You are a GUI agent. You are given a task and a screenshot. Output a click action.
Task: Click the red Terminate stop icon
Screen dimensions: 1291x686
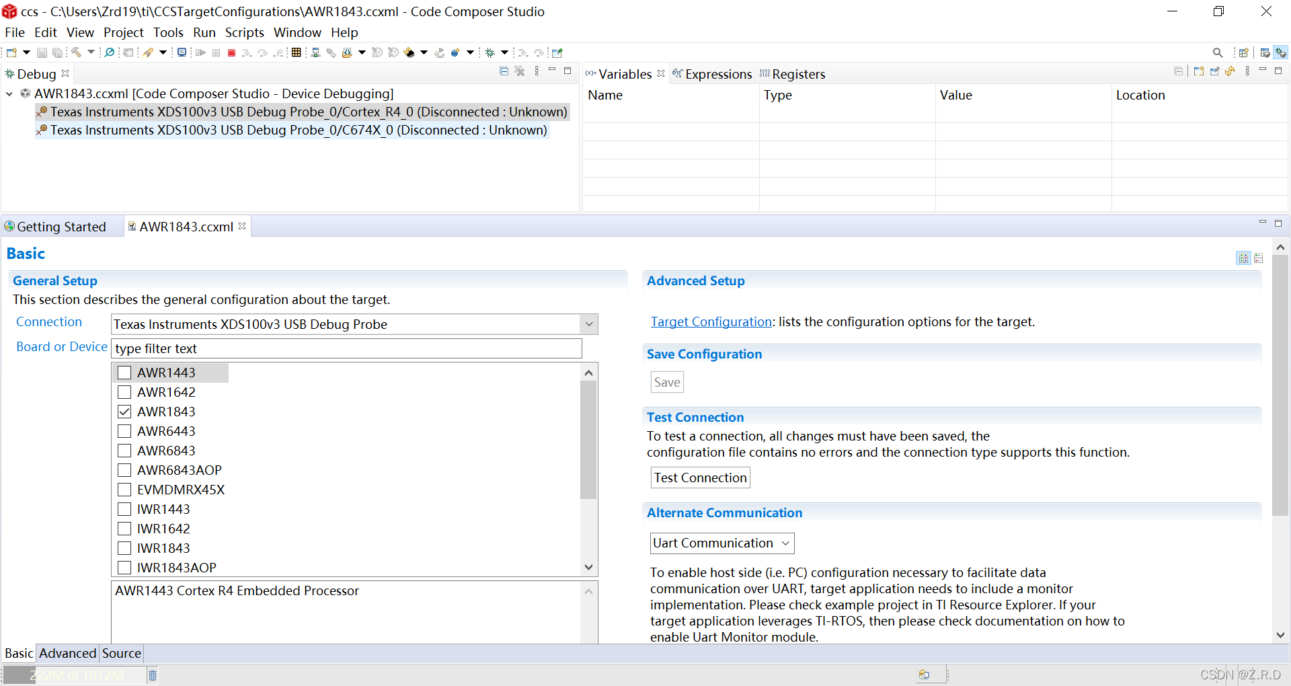[x=231, y=52]
